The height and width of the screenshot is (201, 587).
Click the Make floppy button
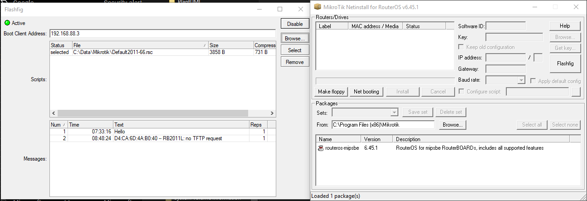pyautogui.click(x=332, y=92)
